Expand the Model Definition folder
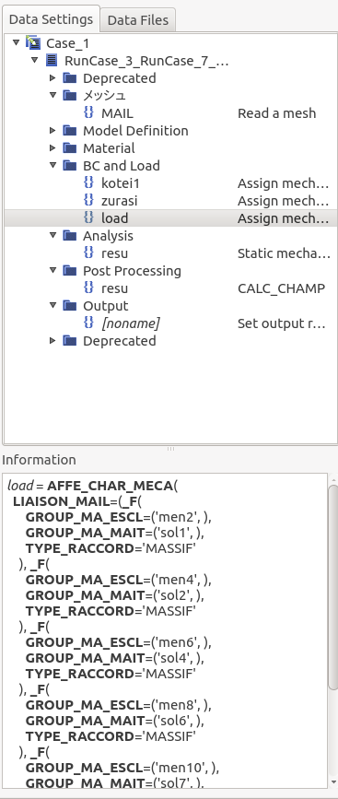Screen dimensions: 338x799 [x=52, y=131]
